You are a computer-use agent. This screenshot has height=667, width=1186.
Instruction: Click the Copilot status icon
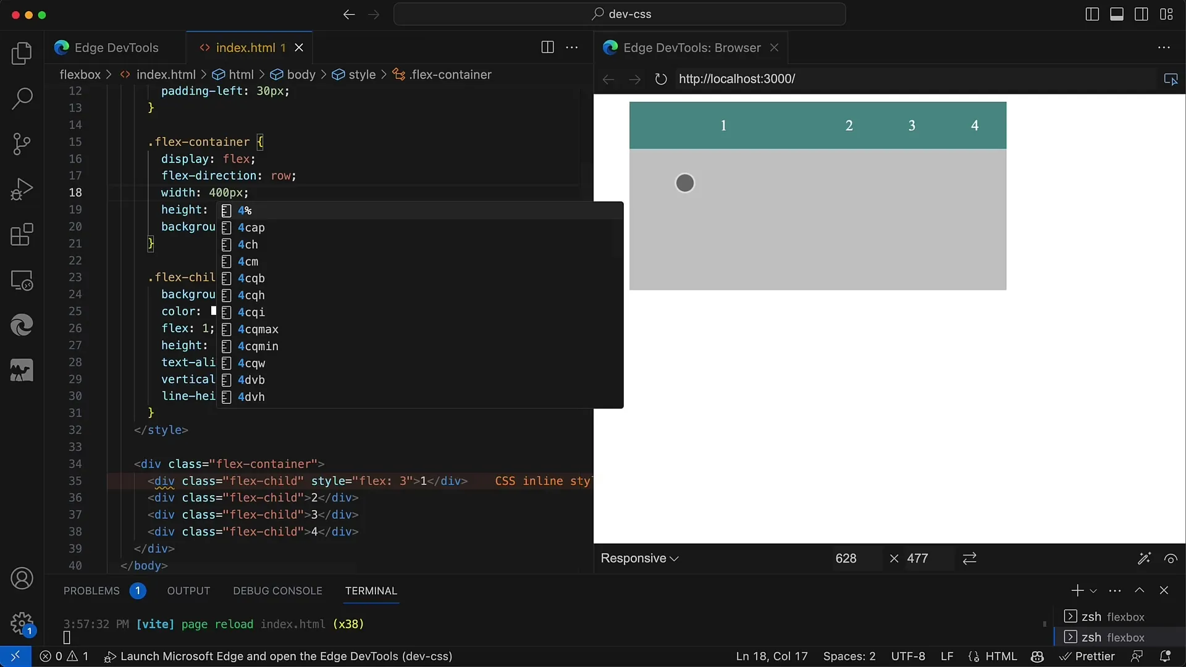(x=1037, y=657)
